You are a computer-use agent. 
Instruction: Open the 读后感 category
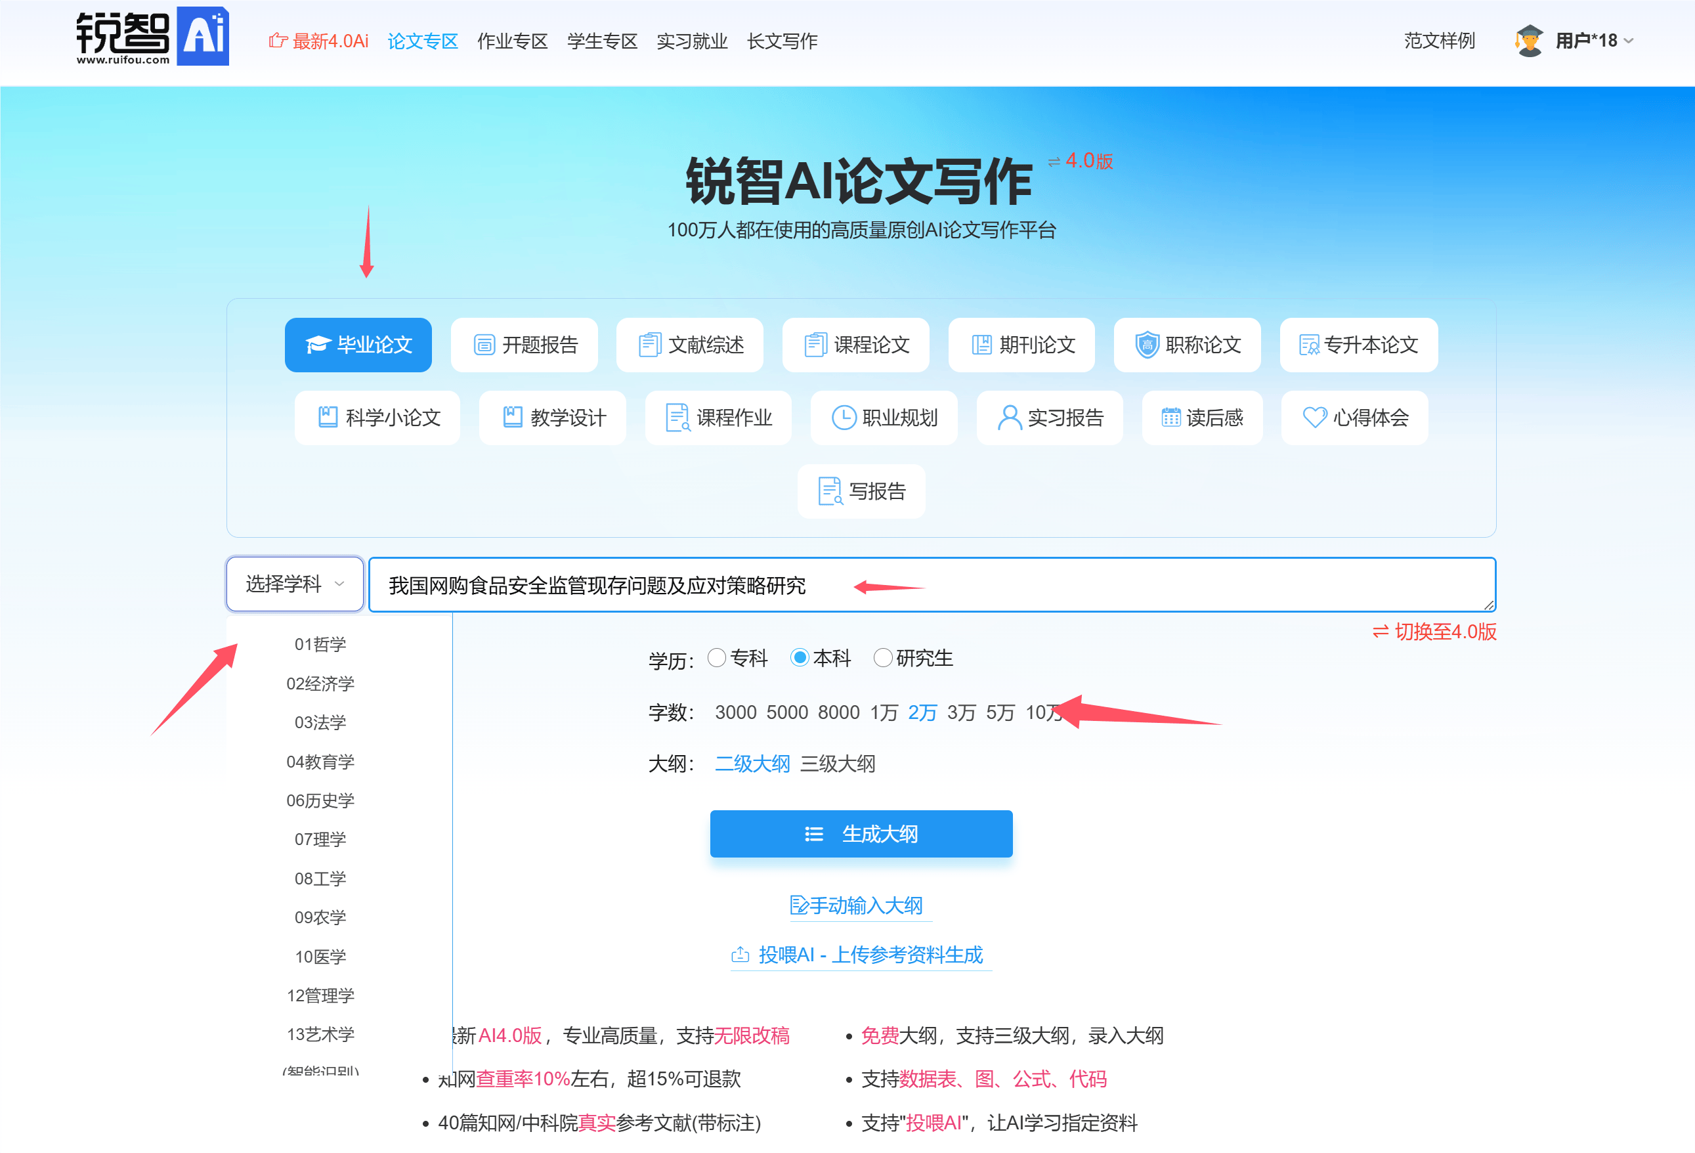tap(1202, 418)
